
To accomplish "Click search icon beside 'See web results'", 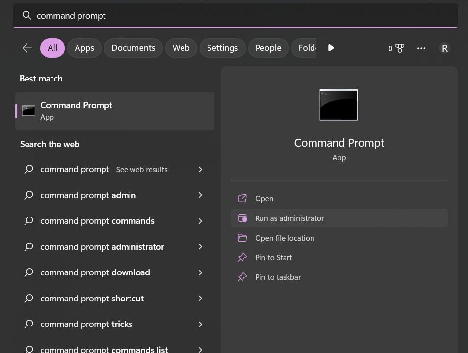I will pos(28,170).
